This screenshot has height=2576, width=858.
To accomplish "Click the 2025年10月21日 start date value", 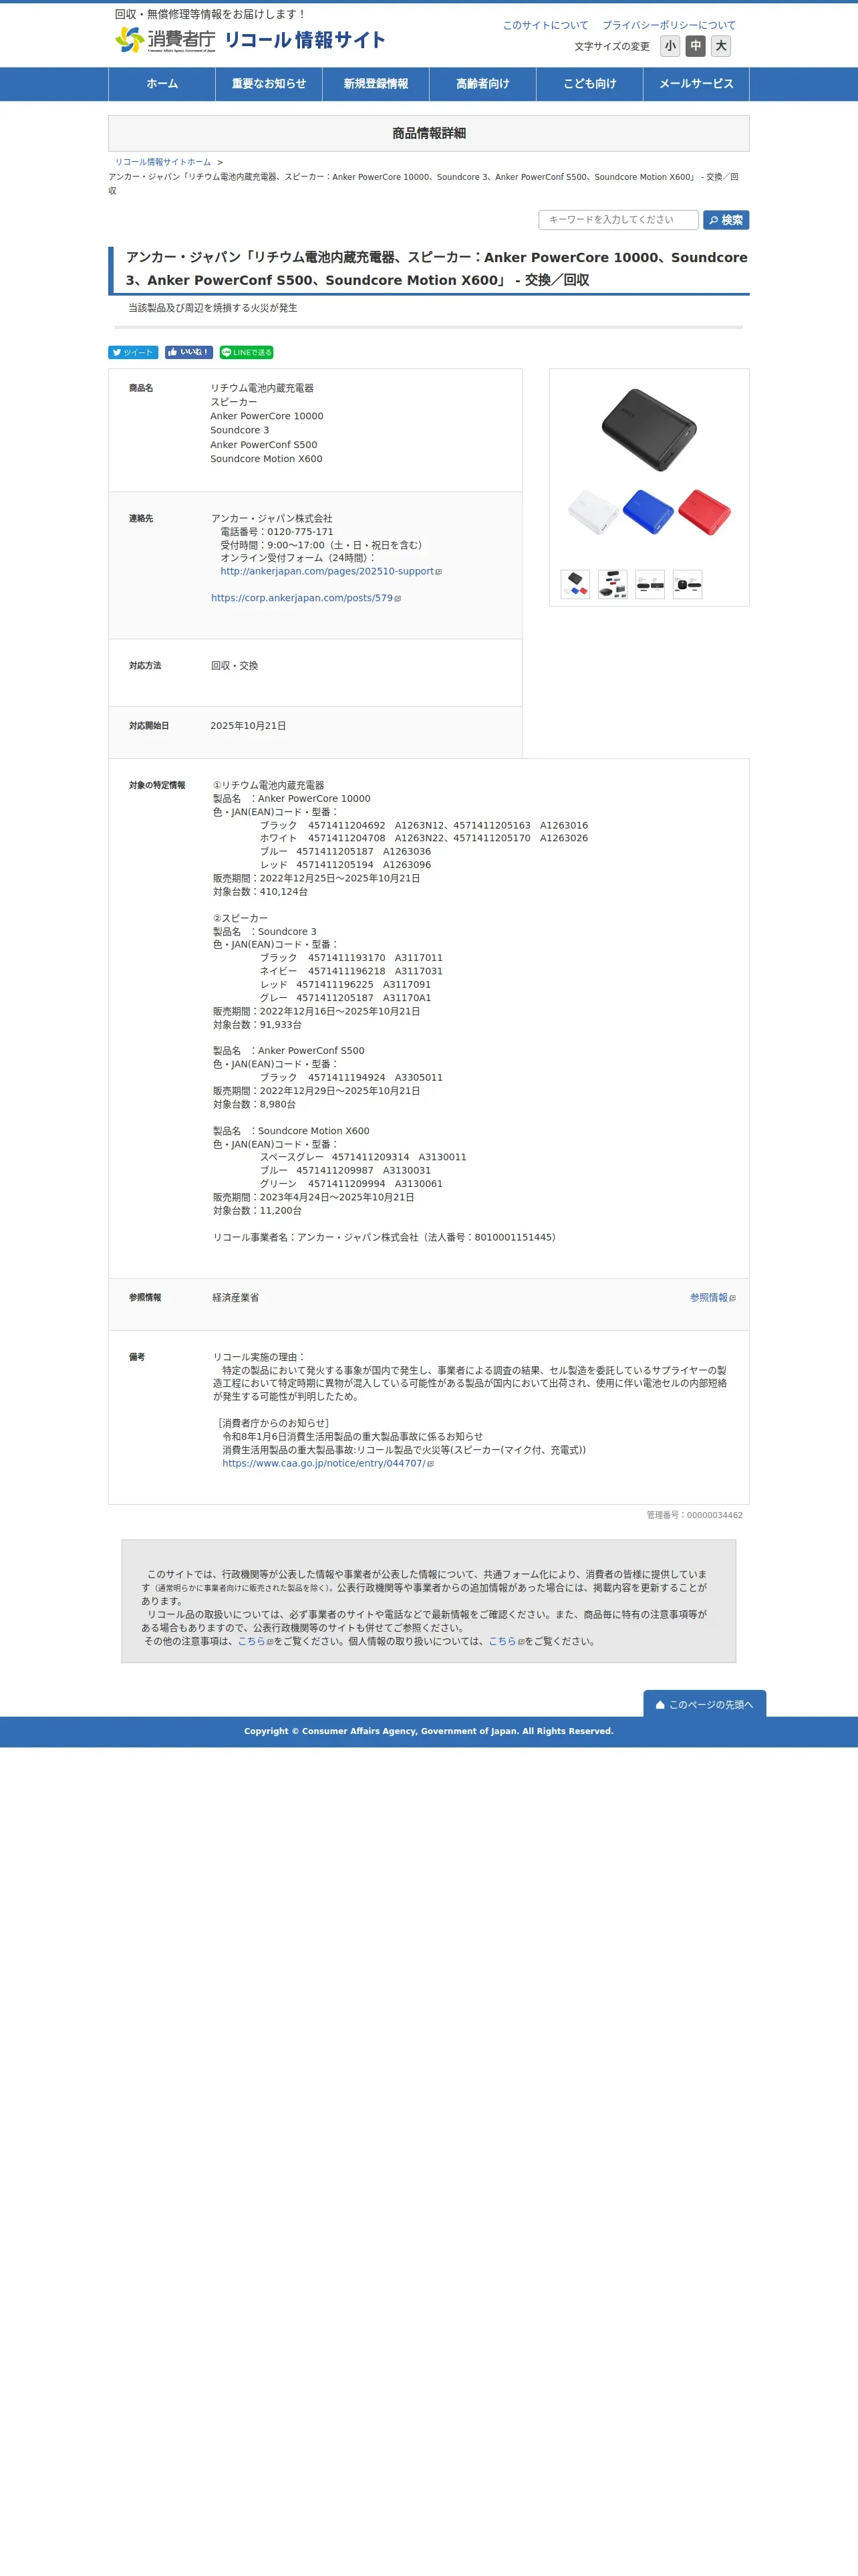I will pyautogui.click(x=248, y=726).
